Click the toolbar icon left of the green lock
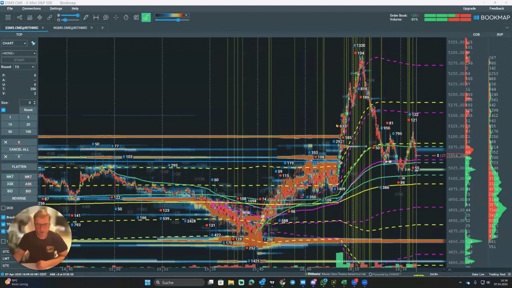This screenshot has width=512, height=288. (136, 17)
